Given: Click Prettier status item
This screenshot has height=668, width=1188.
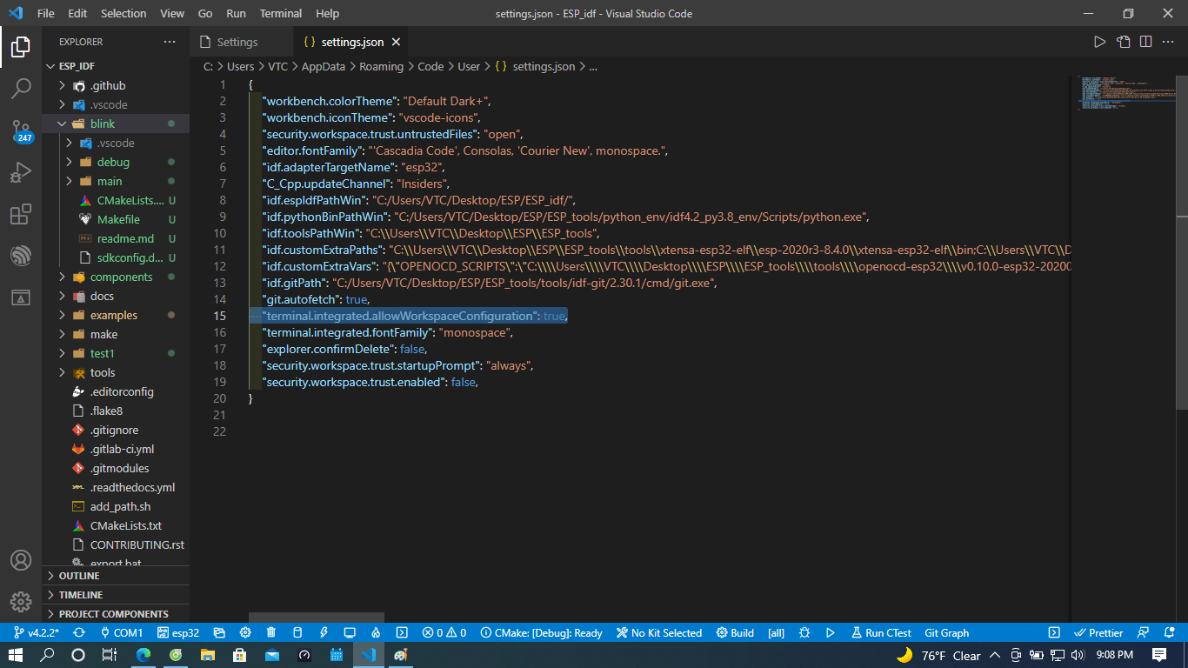Looking at the screenshot, I should pos(1098,632).
